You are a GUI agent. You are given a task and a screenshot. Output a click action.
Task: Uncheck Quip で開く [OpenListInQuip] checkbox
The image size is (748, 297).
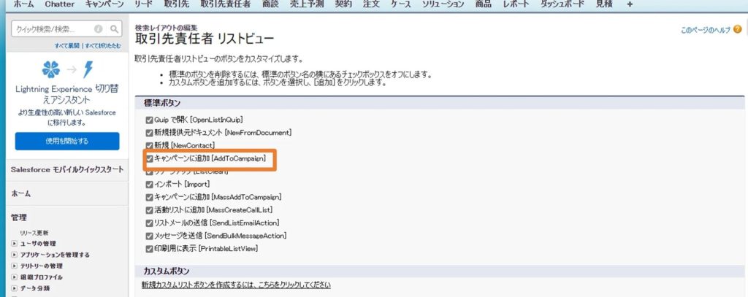pos(149,120)
